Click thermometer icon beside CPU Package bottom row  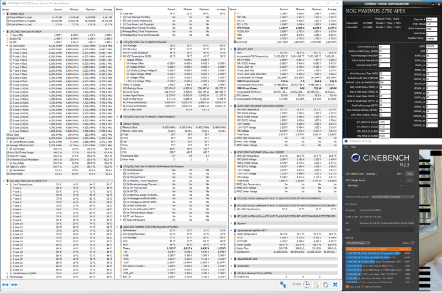(x=7, y=277)
